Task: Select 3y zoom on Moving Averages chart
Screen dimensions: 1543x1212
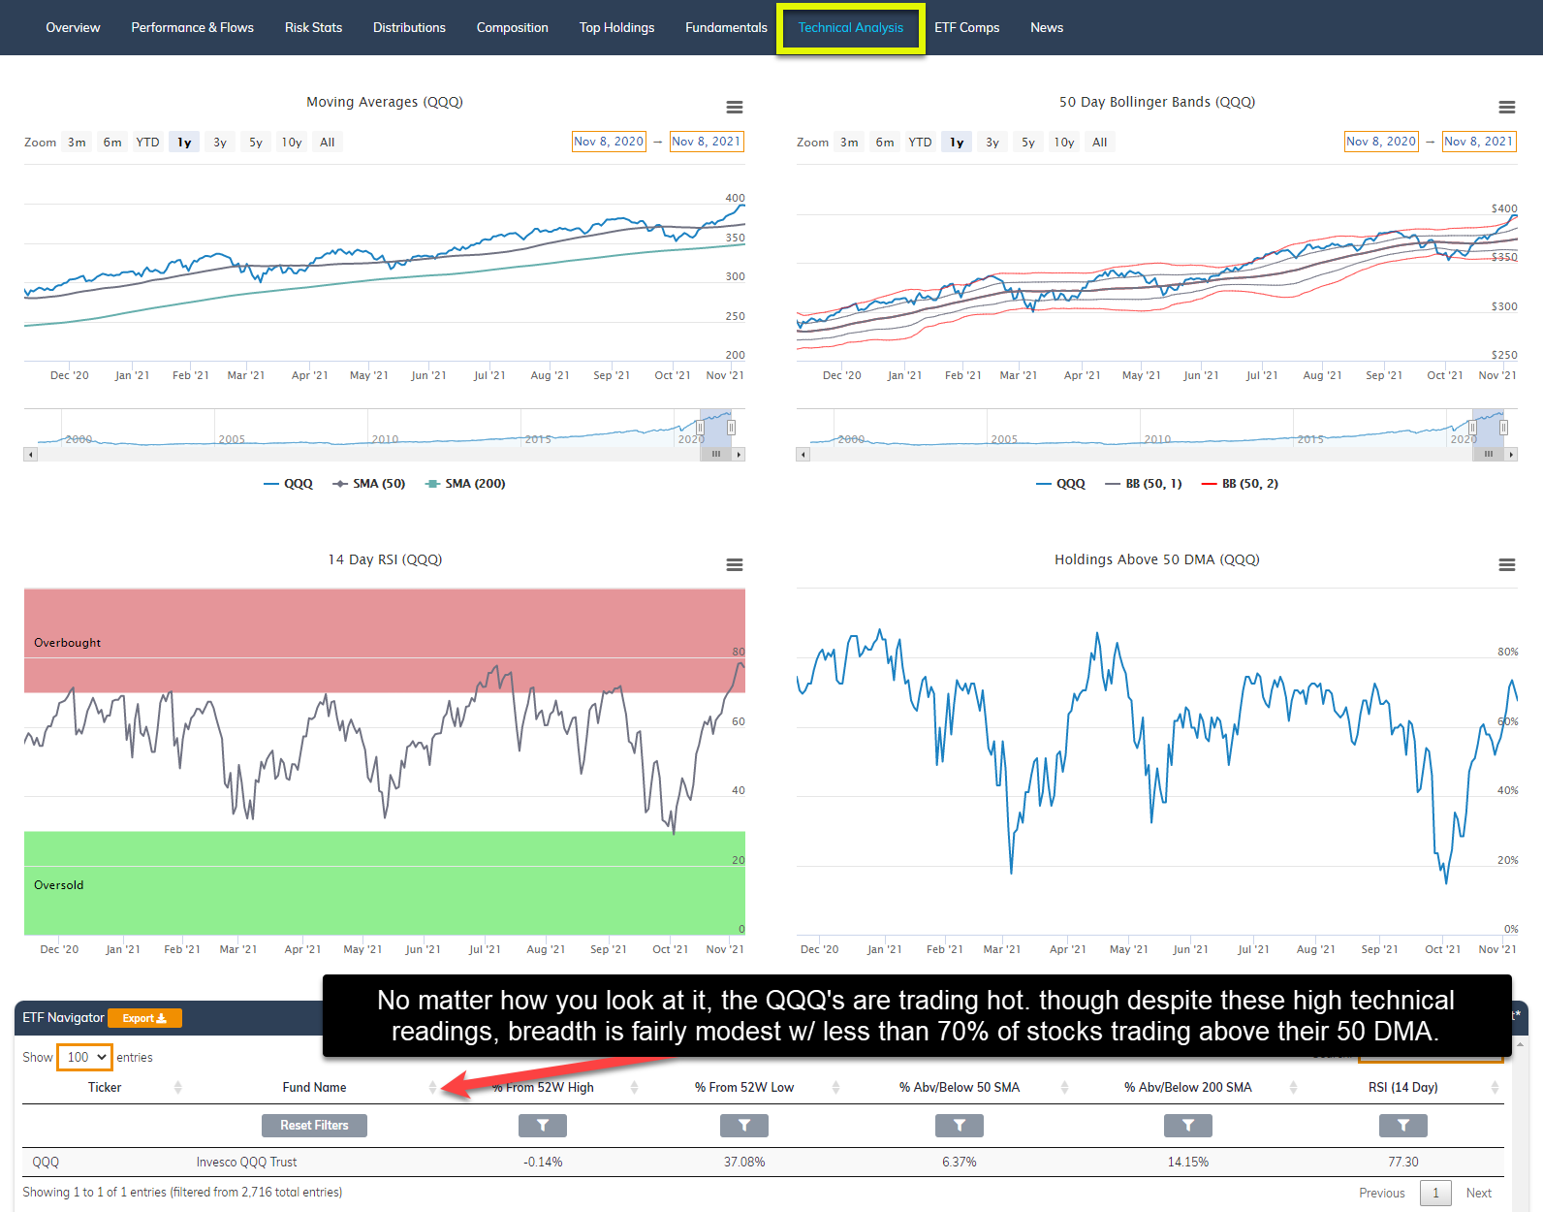Action: click(220, 143)
